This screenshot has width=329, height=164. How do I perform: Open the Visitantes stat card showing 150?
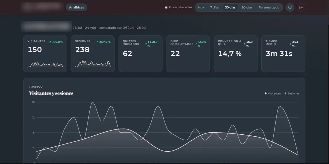coord(45,54)
